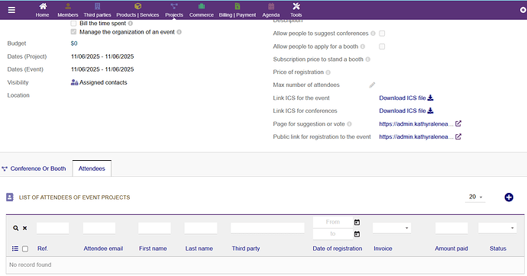
Task: Open Products | Services module
Action: tap(137, 10)
